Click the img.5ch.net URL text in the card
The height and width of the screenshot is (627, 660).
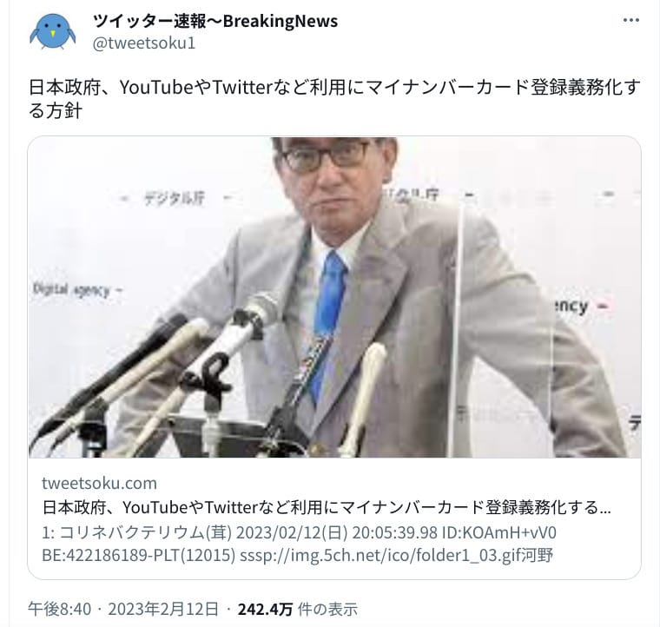click(x=380, y=556)
